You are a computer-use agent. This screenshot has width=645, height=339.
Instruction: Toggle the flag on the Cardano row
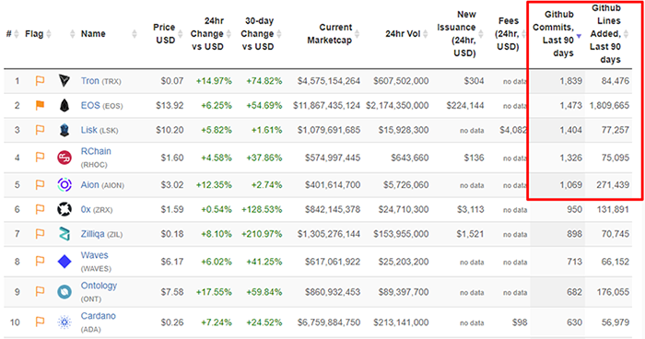coord(40,321)
